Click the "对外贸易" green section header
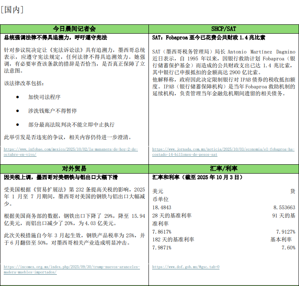The image size is (299, 286). [x=75, y=168]
